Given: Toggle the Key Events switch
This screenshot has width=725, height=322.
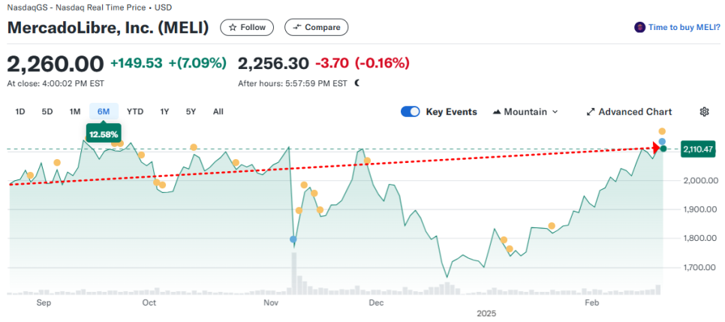Looking at the screenshot, I should pyautogui.click(x=410, y=112).
